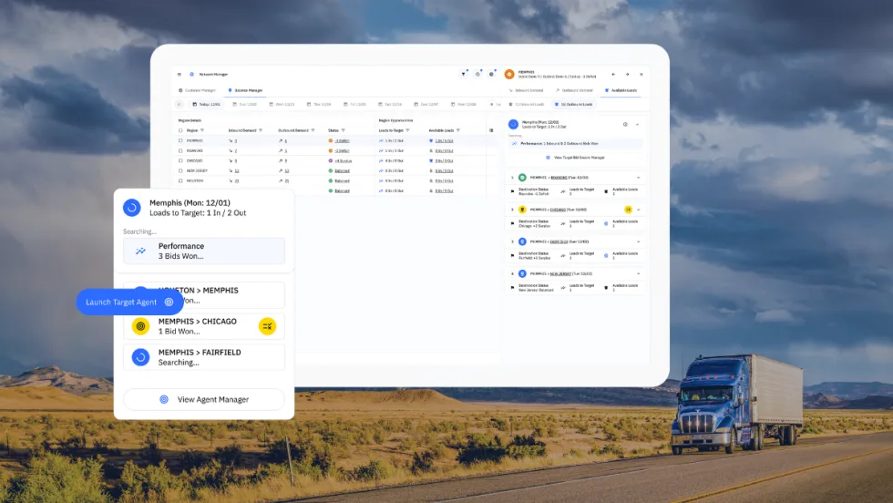Toggle the select-all checkbox in Region header
This screenshot has height=503, width=893.
coord(180,130)
